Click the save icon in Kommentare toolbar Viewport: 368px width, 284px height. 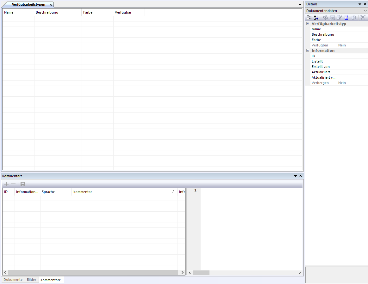(x=23, y=184)
